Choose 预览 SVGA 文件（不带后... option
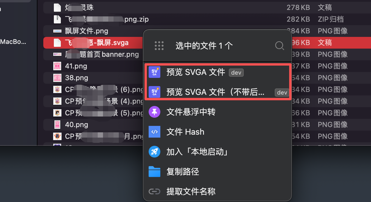Image resolution: width=371 pixels, height=202 pixels. tap(215, 92)
